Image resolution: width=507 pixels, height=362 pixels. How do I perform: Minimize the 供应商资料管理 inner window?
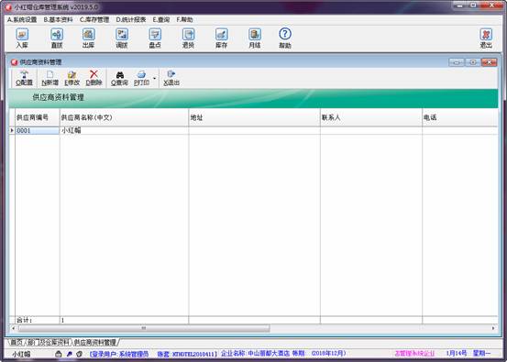[x=457, y=62]
